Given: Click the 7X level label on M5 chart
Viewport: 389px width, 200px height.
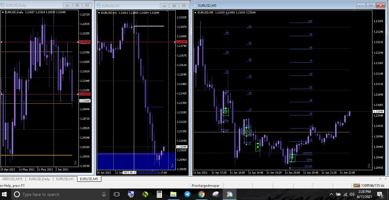Looking at the screenshot, I should click(311, 61).
